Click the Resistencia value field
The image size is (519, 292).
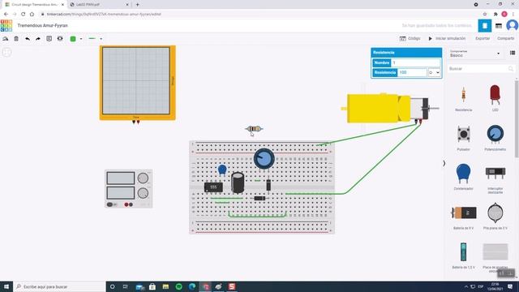412,72
